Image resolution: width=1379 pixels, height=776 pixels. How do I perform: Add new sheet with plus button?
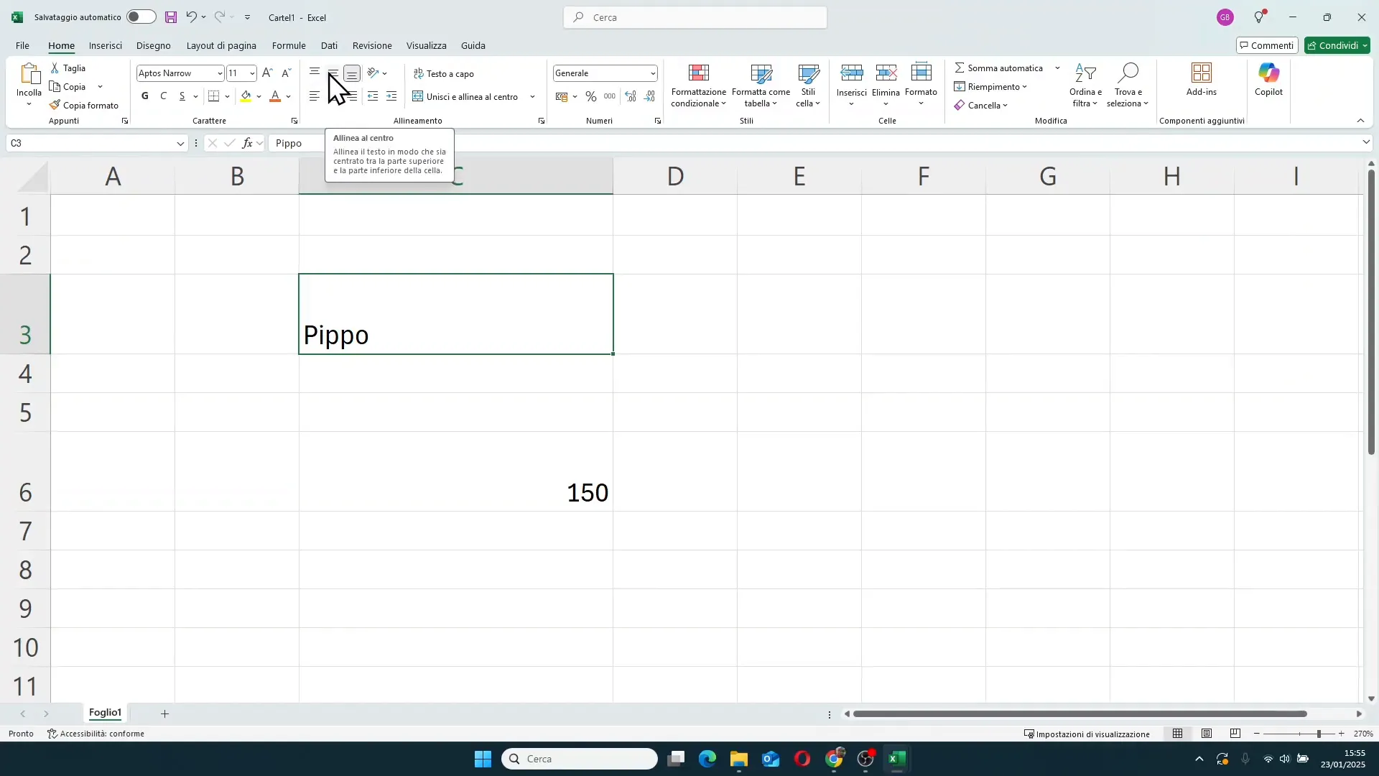coord(164,713)
